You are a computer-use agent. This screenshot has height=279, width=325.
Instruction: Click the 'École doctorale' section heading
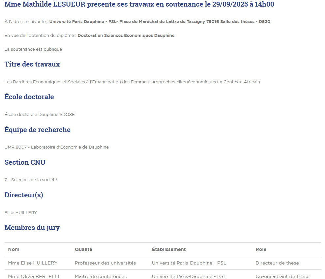click(29, 97)
